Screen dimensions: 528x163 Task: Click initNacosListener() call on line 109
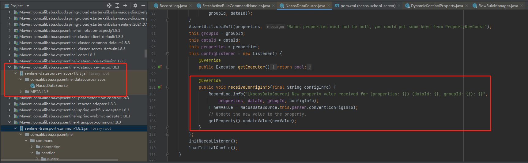(213, 141)
